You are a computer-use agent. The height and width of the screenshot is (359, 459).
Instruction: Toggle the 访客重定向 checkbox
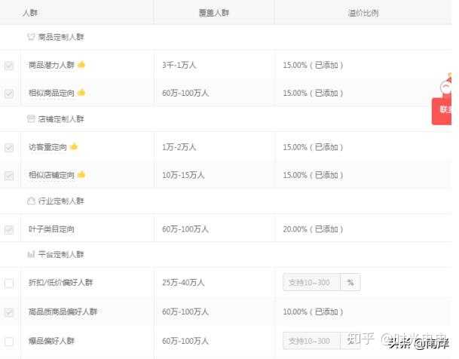tap(9, 147)
